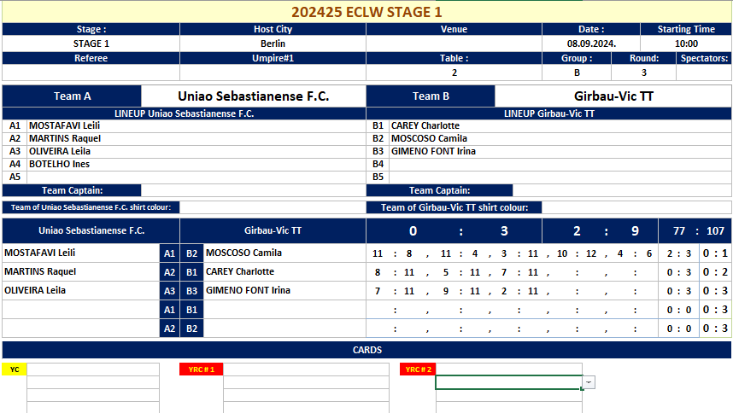Screen dimensions: 733x413
Task: Select the empty Referee name cell
Action: (x=91, y=73)
